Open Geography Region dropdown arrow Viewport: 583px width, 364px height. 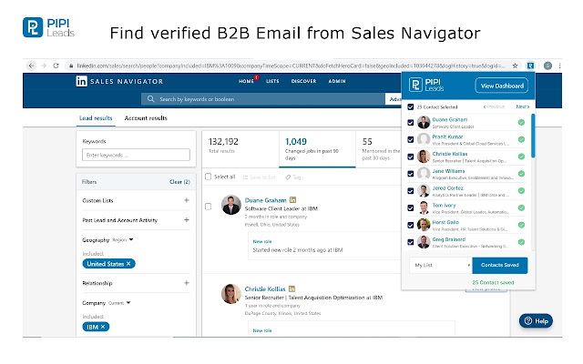tap(131, 239)
